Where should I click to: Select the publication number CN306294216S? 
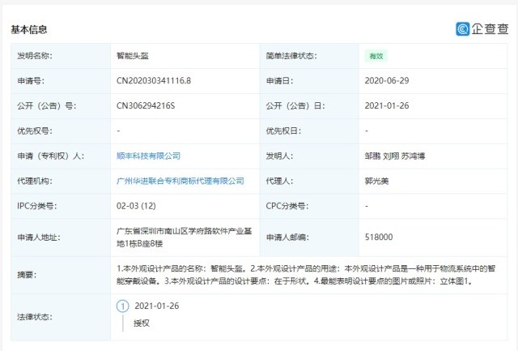point(146,106)
